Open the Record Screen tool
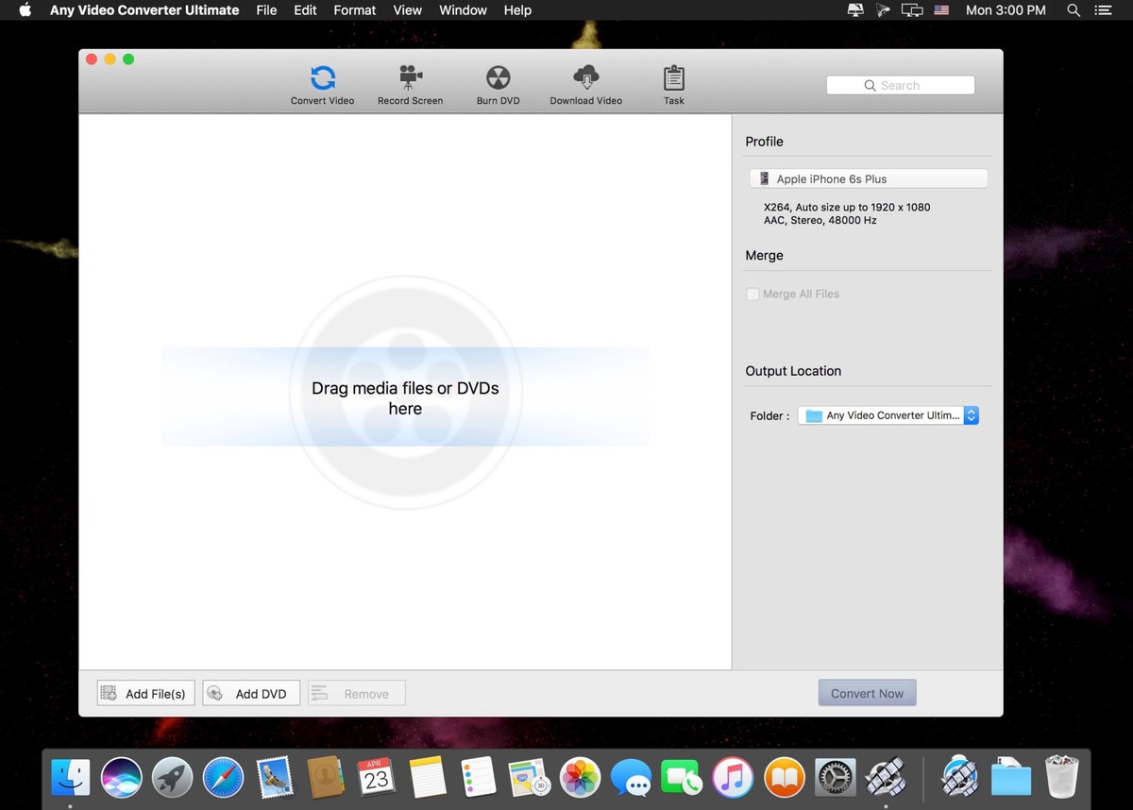Image resolution: width=1133 pixels, height=810 pixels. click(x=410, y=85)
